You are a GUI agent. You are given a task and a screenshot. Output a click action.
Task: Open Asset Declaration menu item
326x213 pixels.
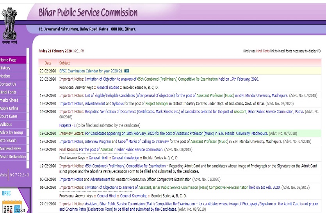point(13,157)
